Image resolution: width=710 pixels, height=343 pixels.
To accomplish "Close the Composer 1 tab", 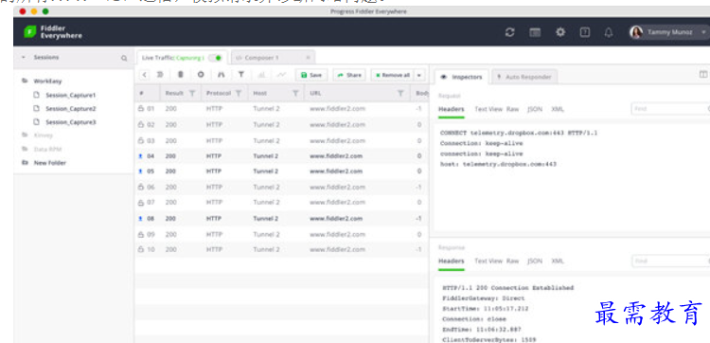I will pyautogui.click(x=308, y=58).
